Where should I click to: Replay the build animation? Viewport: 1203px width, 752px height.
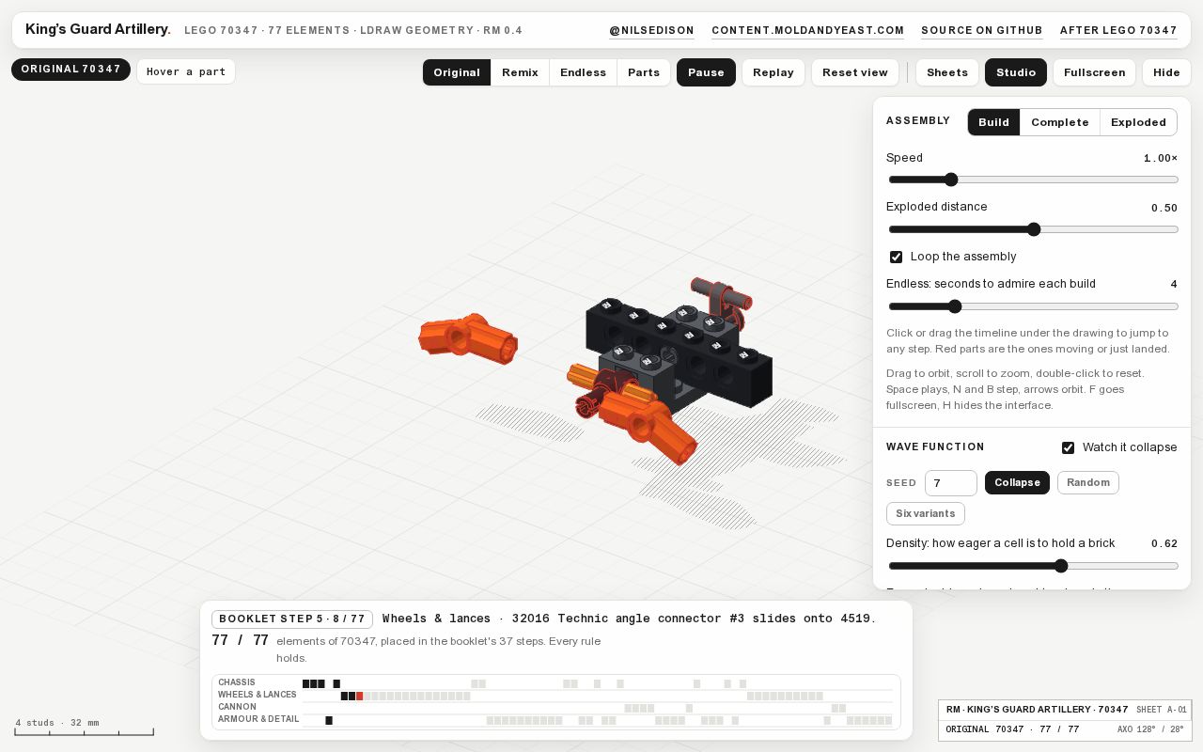pyautogui.click(x=773, y=72)
